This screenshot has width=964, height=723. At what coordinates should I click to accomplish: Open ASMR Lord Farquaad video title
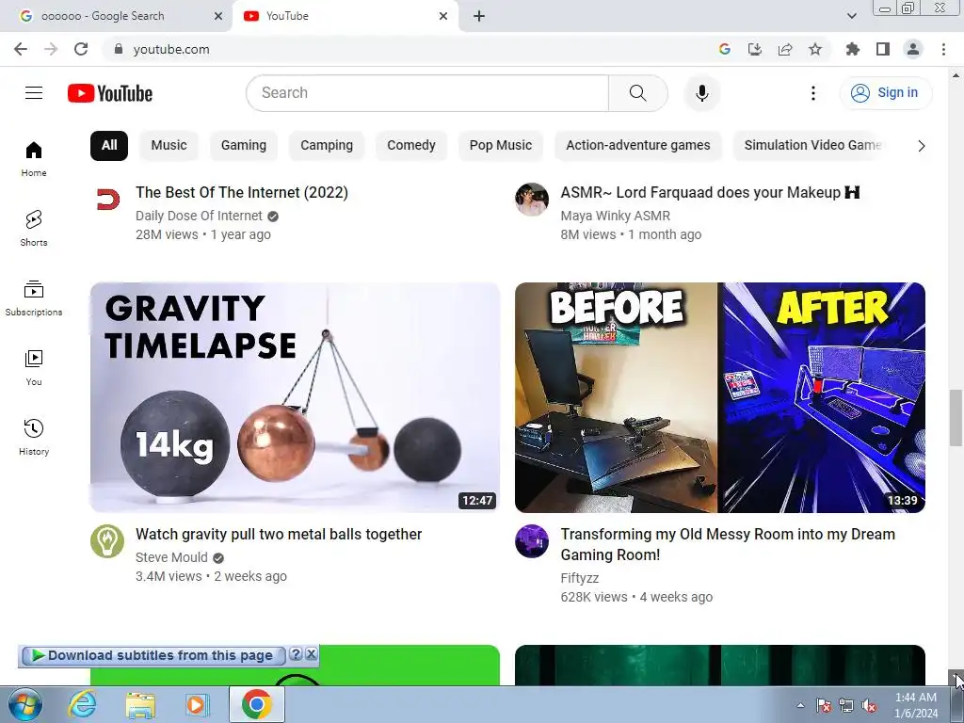[710, 192]
